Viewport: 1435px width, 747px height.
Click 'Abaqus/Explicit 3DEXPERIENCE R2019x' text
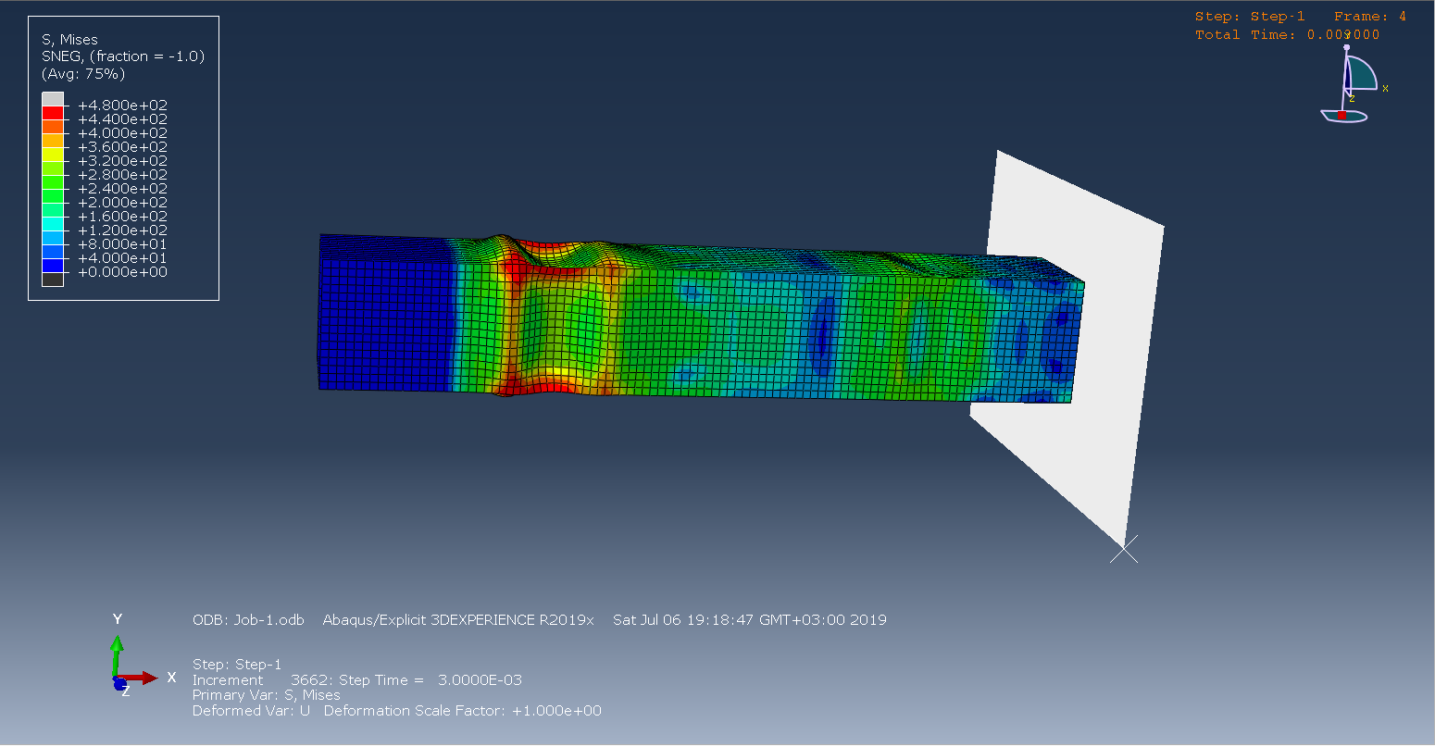click(458, 620)
